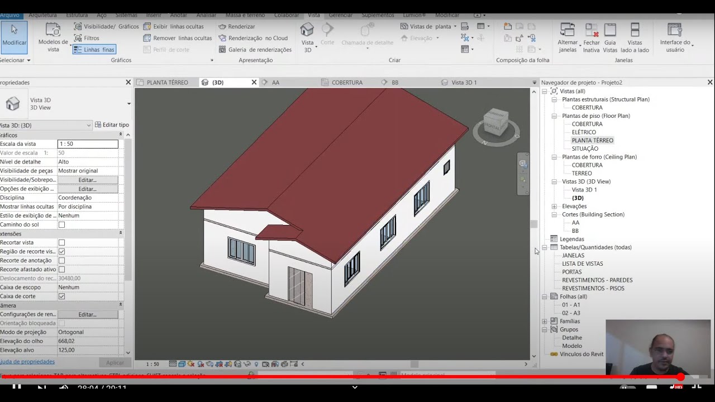Collapse Gráficos properties section

121,135
